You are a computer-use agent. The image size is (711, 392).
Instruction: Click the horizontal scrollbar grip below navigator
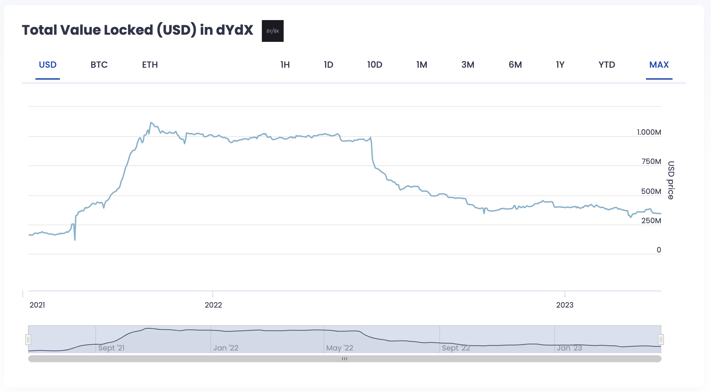[x=345, y=359]
